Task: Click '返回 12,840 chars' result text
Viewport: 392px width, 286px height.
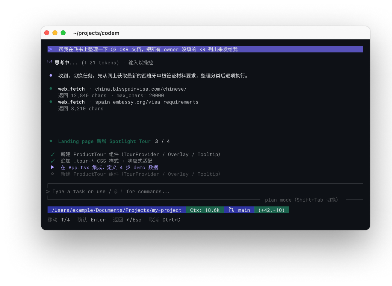Action: coord(82,95)
